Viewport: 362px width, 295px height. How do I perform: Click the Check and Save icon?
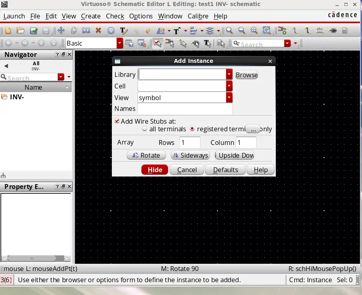(34, 30)
